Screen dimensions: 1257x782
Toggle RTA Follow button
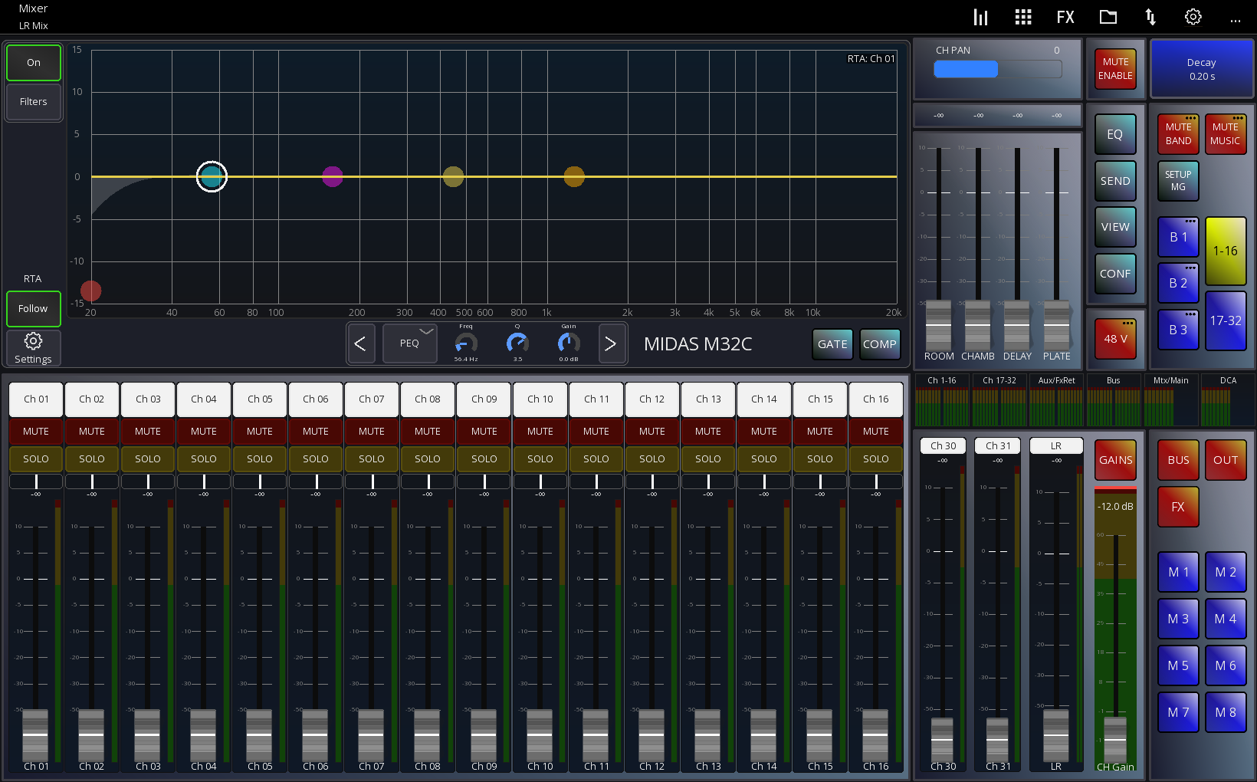coord(34,309)
